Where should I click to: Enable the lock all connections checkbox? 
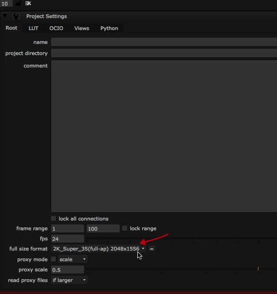pyautogui.click(x=54, y=219)
